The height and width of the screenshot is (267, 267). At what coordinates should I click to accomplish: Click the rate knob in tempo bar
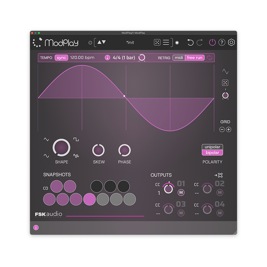pyautogui.click(x=142, y=58)
